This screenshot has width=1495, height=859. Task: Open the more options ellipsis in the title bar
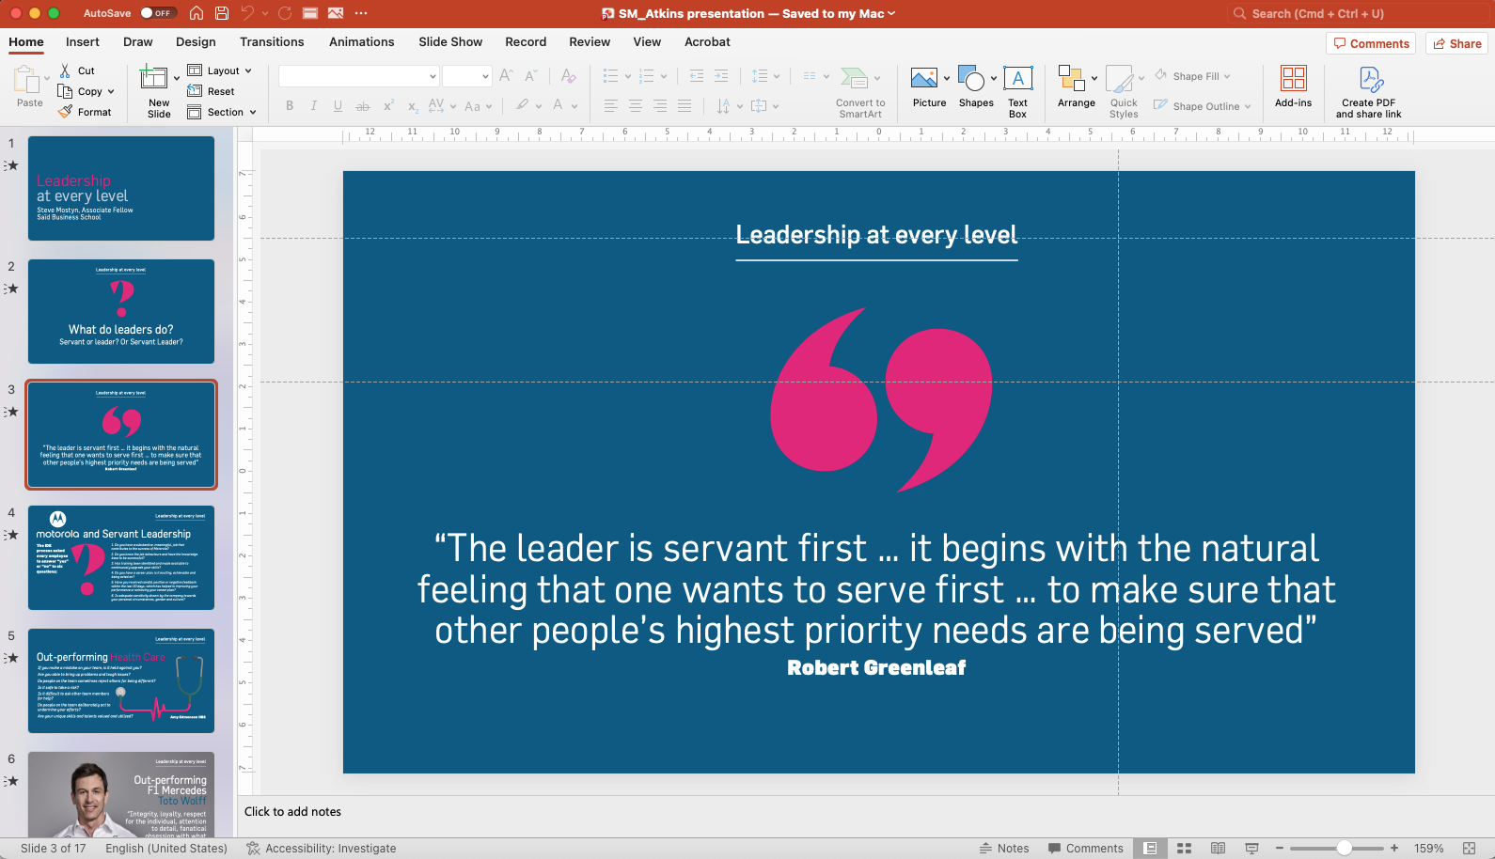tap(361, 13)
